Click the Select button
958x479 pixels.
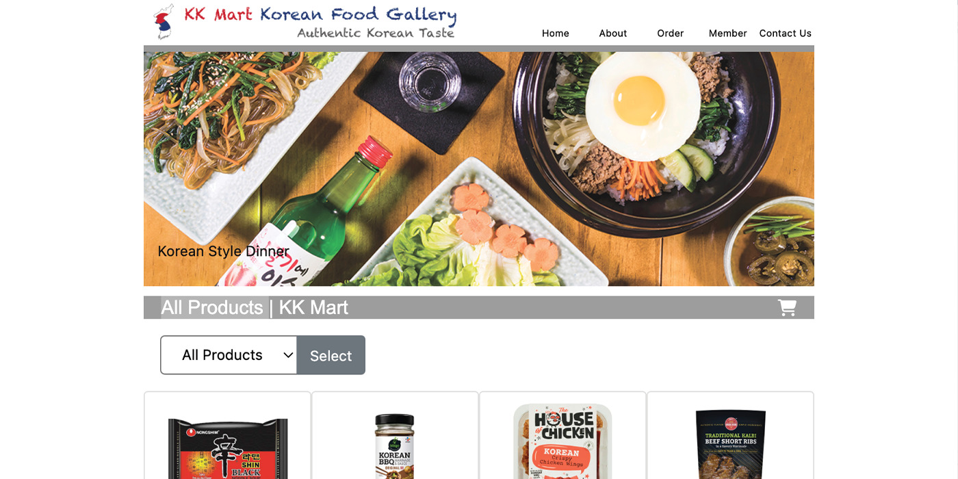pos(331,355)
